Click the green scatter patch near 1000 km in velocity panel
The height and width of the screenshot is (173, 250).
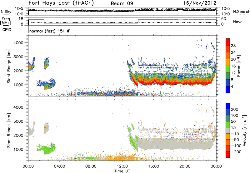point(46,149)
